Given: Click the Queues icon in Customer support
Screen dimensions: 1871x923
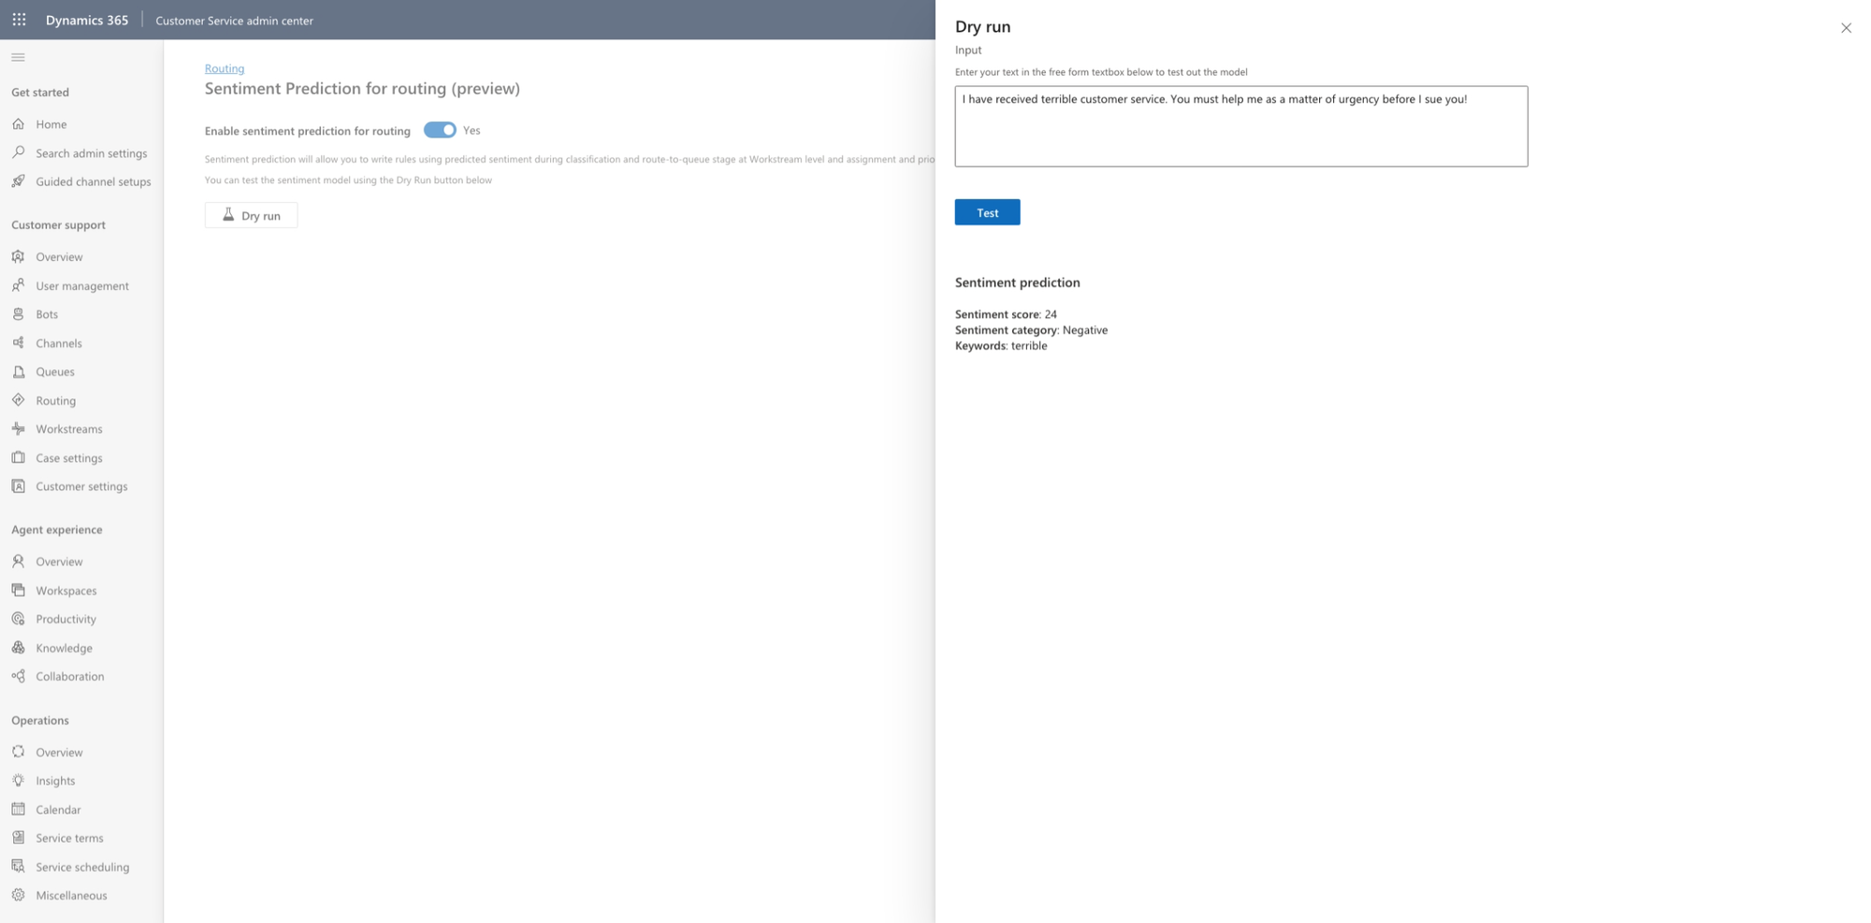Looking at the screenshot, I should (18, 371).
